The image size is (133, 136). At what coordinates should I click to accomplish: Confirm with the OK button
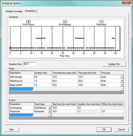[x=104, y=129]
